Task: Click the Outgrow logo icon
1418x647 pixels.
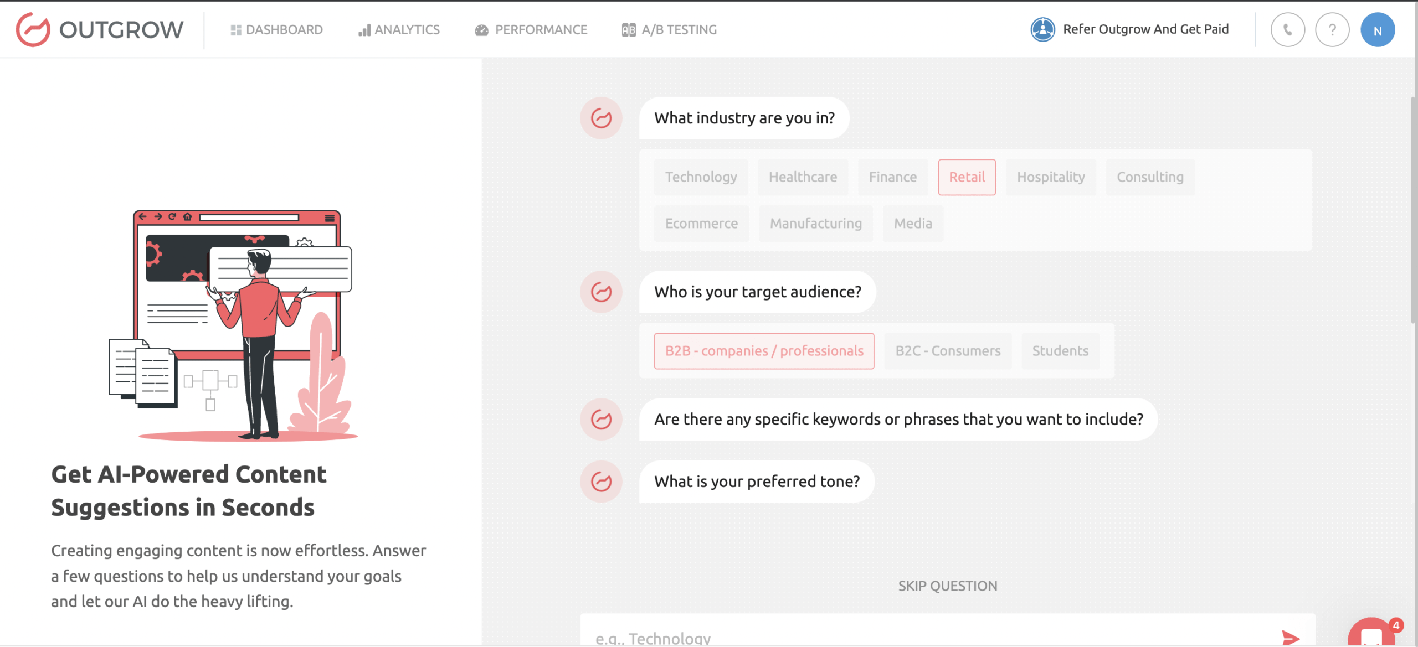Action: pyautogui.click(x=33, y=29)
